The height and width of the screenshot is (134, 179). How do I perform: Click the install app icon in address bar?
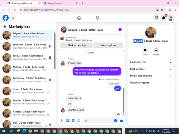coord(157,10)
